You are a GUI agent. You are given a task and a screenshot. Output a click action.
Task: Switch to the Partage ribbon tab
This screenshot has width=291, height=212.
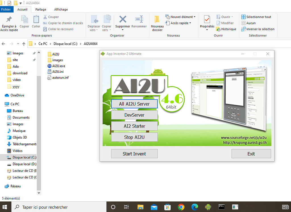tap(41, 9)
